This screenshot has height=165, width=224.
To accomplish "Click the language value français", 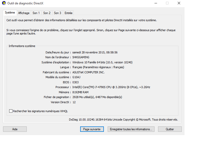I will (x=98, y=67).
